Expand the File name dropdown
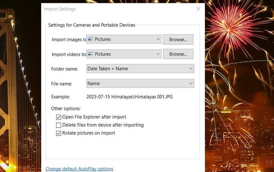Viewport: 274px width, 172px height. pyautogui.click(x=140, y=84)
